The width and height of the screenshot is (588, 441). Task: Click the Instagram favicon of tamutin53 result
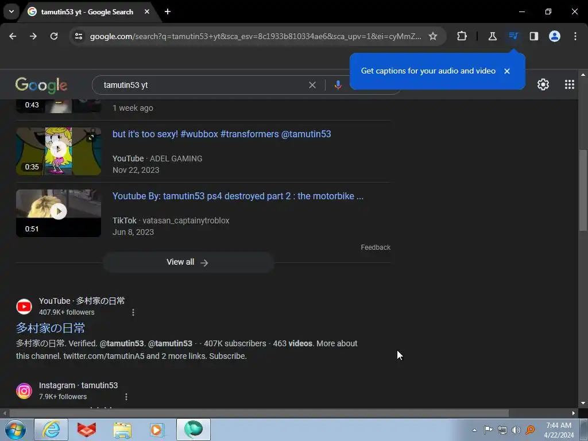click(x=24, y=391)
